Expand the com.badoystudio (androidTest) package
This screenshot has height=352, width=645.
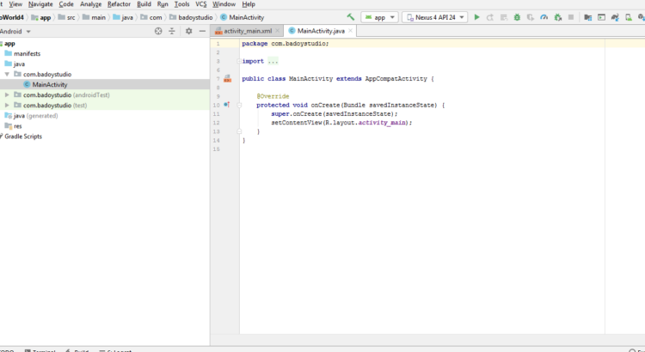click(7, 94)
